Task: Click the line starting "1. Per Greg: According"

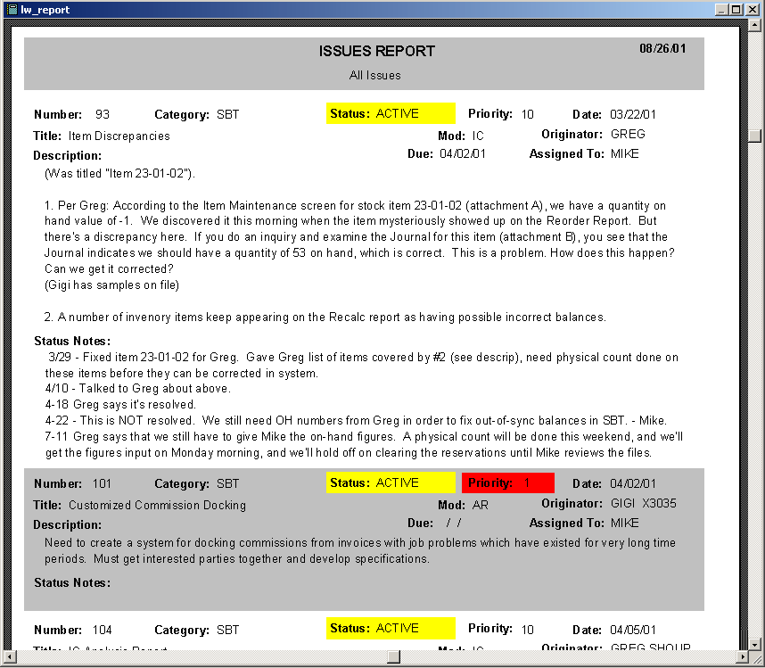Action: click(355, 205)
